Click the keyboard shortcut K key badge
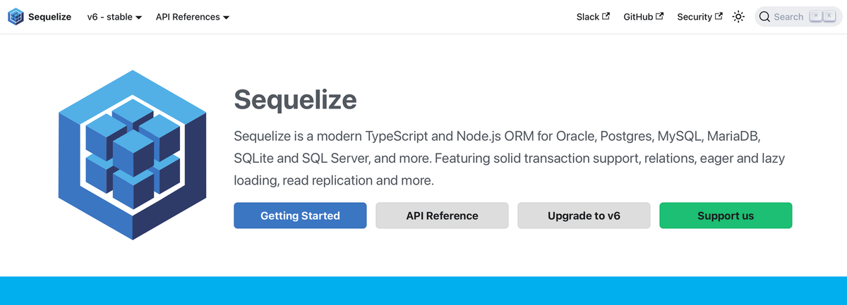The image size is (847, 305). [829, 16]
